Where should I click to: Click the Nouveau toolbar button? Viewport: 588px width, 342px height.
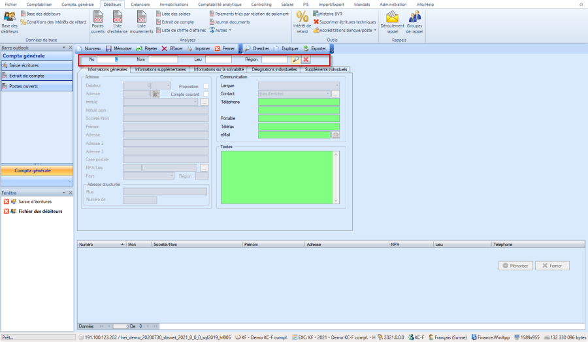coord(90,49)
